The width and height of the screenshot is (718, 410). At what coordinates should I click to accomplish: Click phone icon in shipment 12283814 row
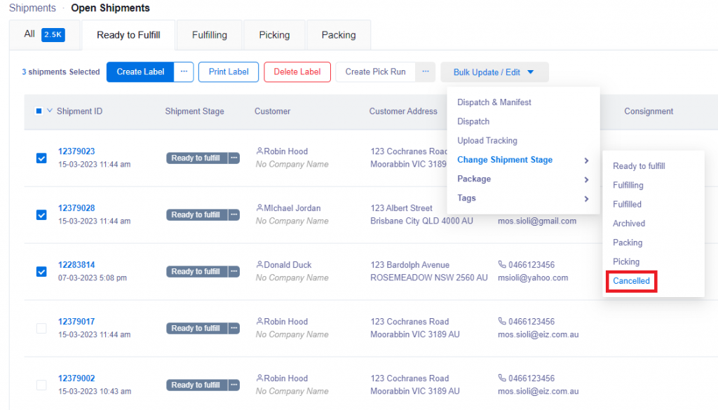(502, 264)
